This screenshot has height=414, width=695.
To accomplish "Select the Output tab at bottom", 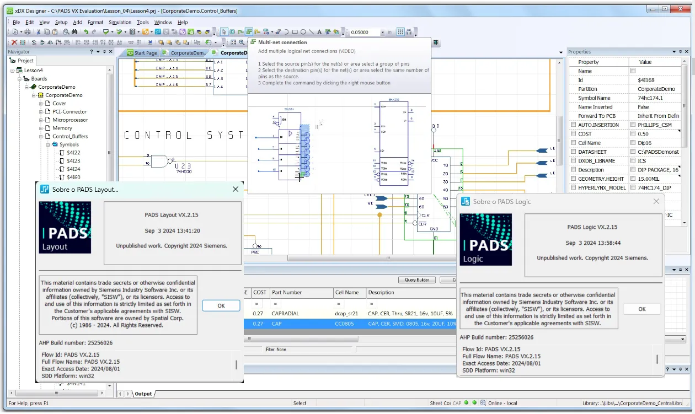I will click(x=143, y=394).
